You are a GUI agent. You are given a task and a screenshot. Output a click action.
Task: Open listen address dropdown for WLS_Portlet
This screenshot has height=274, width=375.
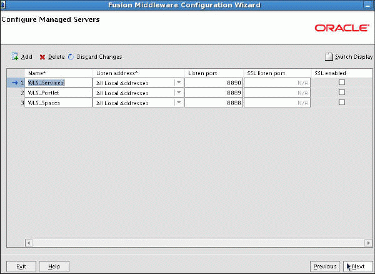179,93
